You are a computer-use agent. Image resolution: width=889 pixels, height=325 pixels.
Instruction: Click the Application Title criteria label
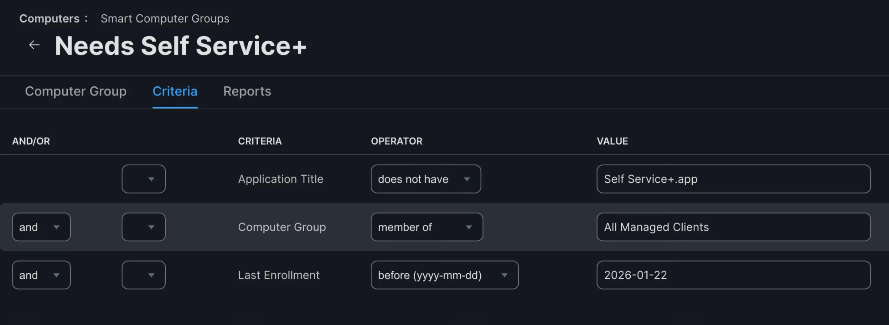pos(280,179)
